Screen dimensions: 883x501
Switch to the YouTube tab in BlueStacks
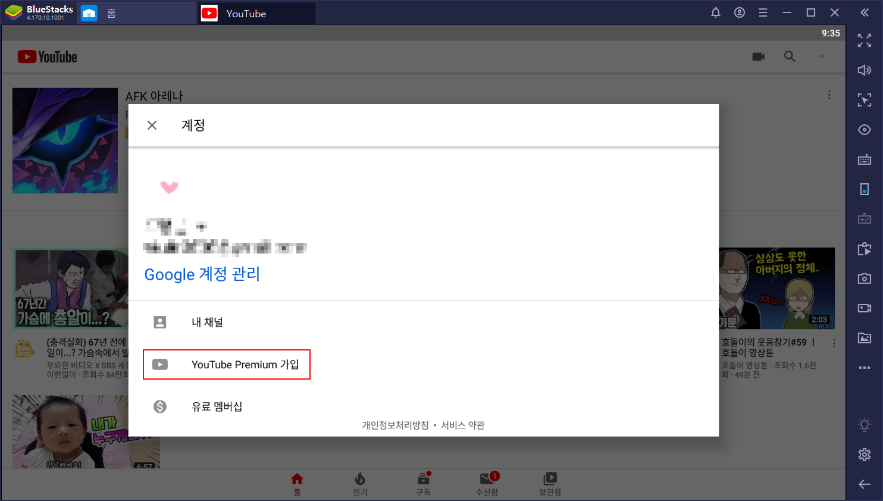tap(256, 13)
